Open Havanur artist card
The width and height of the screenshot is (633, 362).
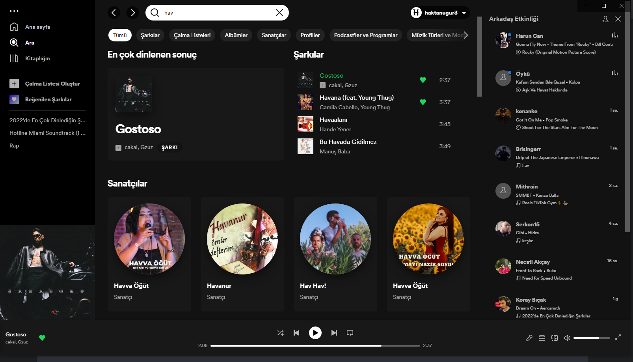(x=242, y=254)
